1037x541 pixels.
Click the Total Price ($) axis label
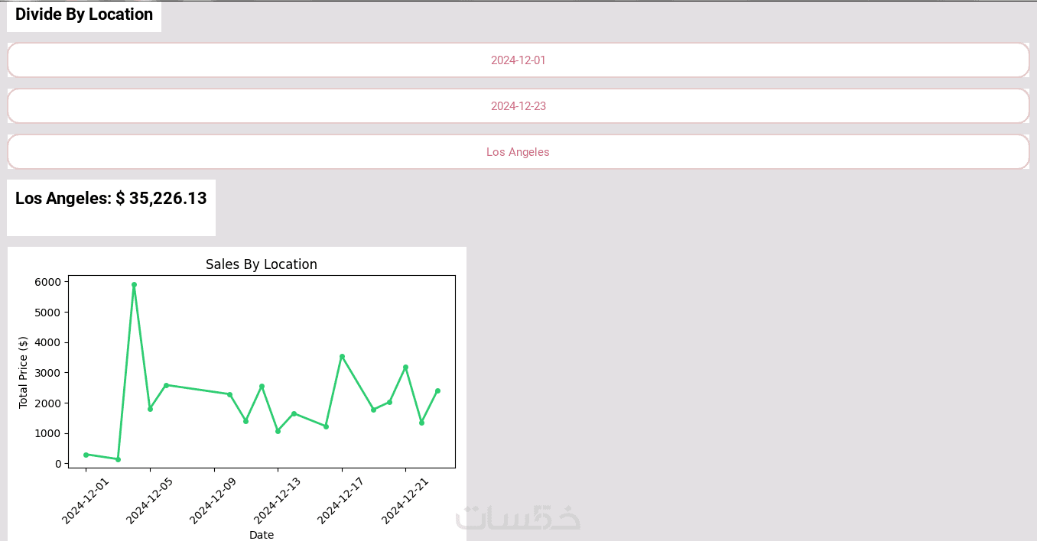[x=23, y=372]
